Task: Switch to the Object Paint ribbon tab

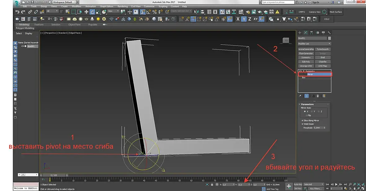Action: click(74, 24)
